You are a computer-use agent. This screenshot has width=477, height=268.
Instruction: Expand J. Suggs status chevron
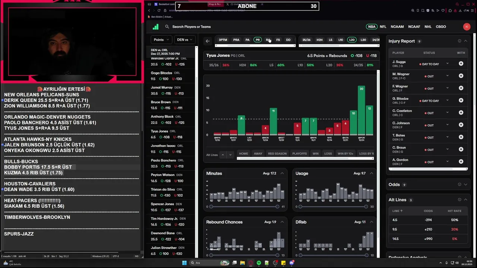coord(447,64)
